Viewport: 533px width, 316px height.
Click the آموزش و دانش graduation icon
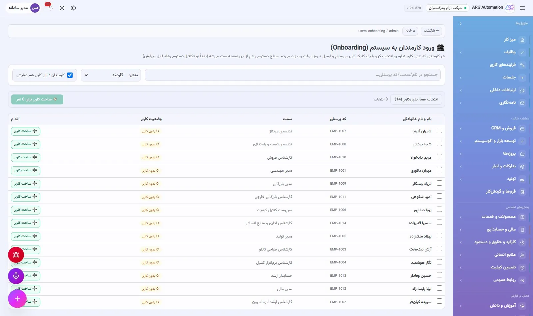(522, 306)
